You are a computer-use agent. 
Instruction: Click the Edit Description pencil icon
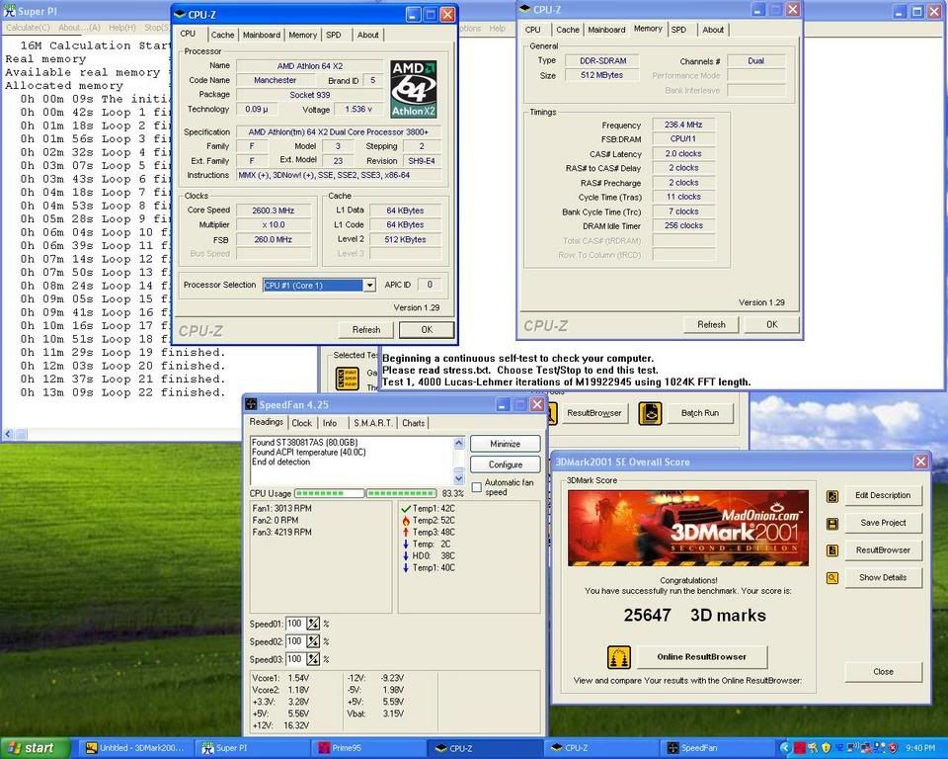pyautogui.click(x=832, y=495)
